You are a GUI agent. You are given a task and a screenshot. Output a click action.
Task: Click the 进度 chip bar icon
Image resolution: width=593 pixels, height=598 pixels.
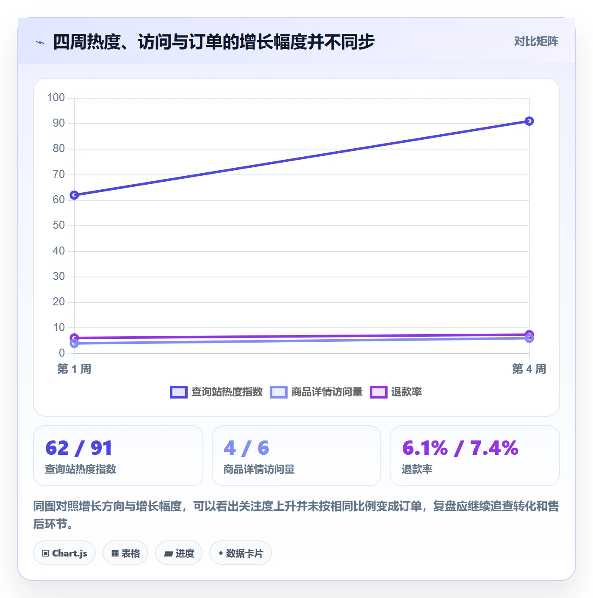pos(168,554)
